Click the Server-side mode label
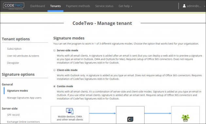Image resolution: width=206 pixels, height=124 pixels. tap(67, 50)
